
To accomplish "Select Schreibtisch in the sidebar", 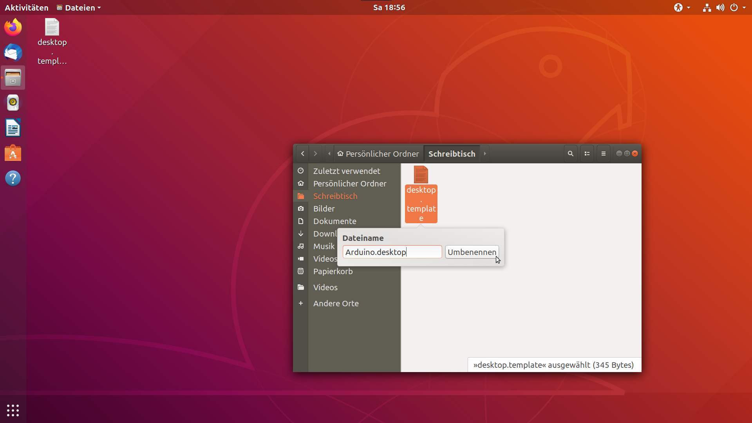I will [347, 196].
